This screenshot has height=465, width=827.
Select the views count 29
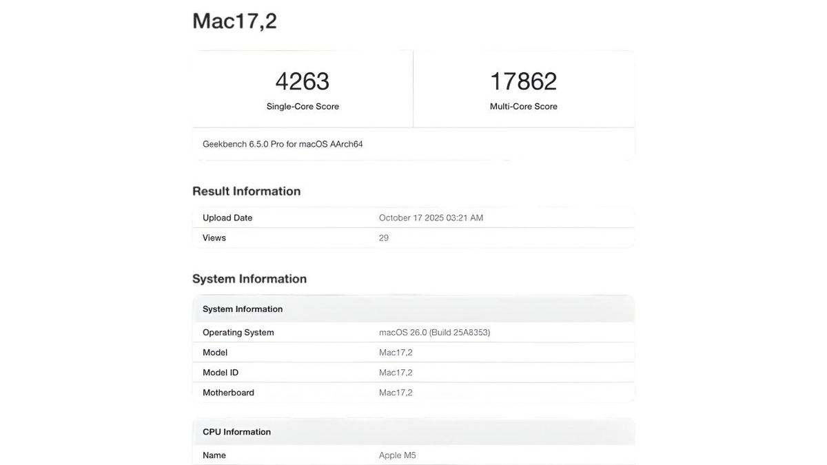click(384, 238)
